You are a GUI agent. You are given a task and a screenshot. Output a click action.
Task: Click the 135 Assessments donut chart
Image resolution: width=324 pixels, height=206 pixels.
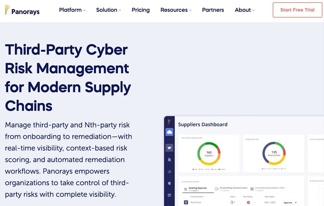click(274, 153)
